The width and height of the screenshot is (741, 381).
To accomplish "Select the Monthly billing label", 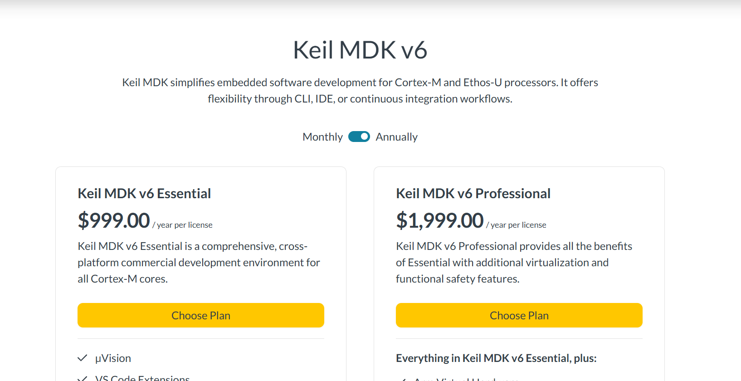I will pos(322,137).
